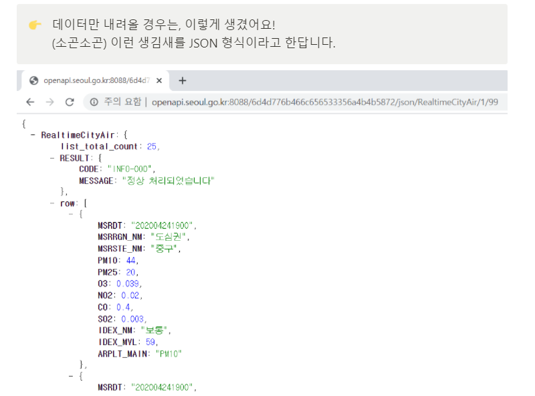Click the MSRRGN_NM value 도심권
The height and width of the screenshot is (396, 535).
click(x=169, y=237)
